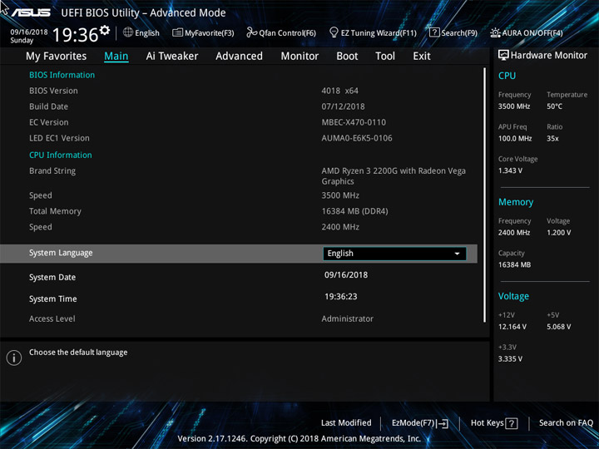Click APU Freq value 100.0 MHz
The height and width of the screenshot is (449, 599).
tap(515, 139)
